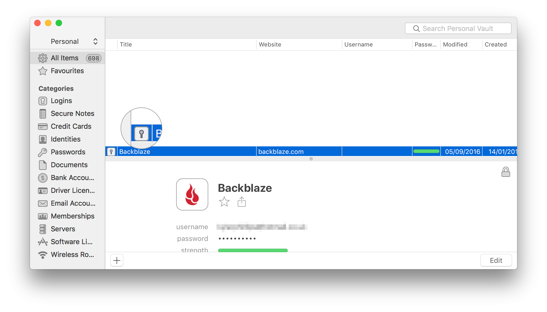Viewport: 547px width, 312px height.
Task: Open the Secure Notes category
Action: (72, 114)
